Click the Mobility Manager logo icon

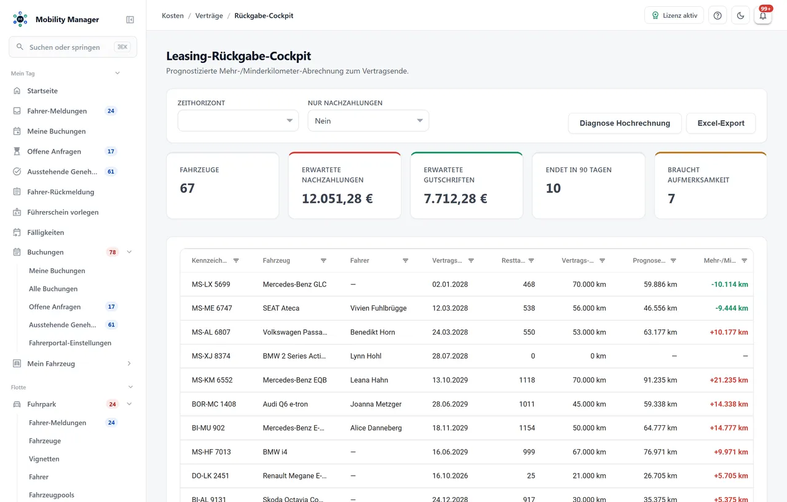[20, 19]
